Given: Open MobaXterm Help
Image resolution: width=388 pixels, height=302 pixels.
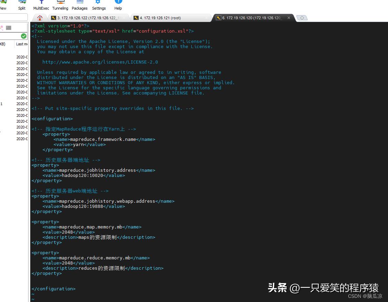Looking at the screenshot, I should pyautogui.click(x=118, y=5).
